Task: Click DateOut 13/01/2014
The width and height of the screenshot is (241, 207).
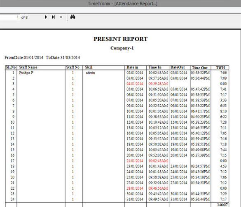Action: (x=179, y=128)
